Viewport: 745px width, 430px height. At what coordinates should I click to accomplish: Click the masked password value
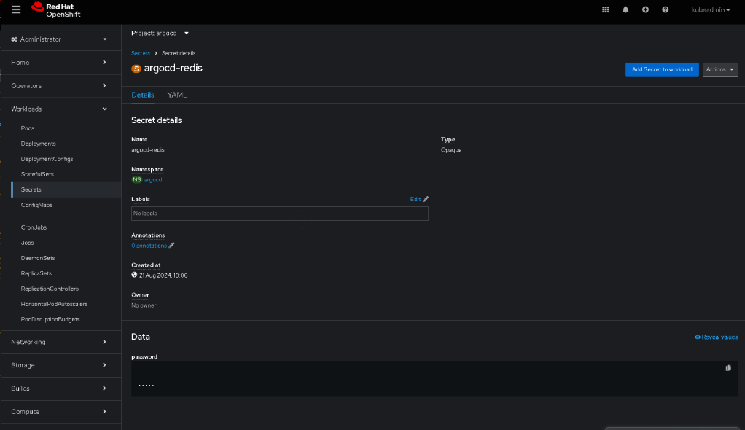point(147,386)
